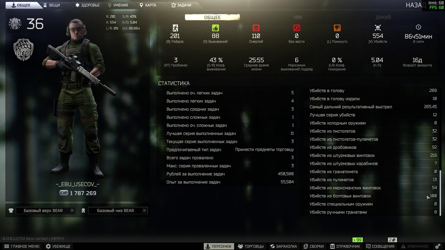This screenshot has height=250, width=445.
Task: Click the BEAR faction emblem
Action: 23,50
